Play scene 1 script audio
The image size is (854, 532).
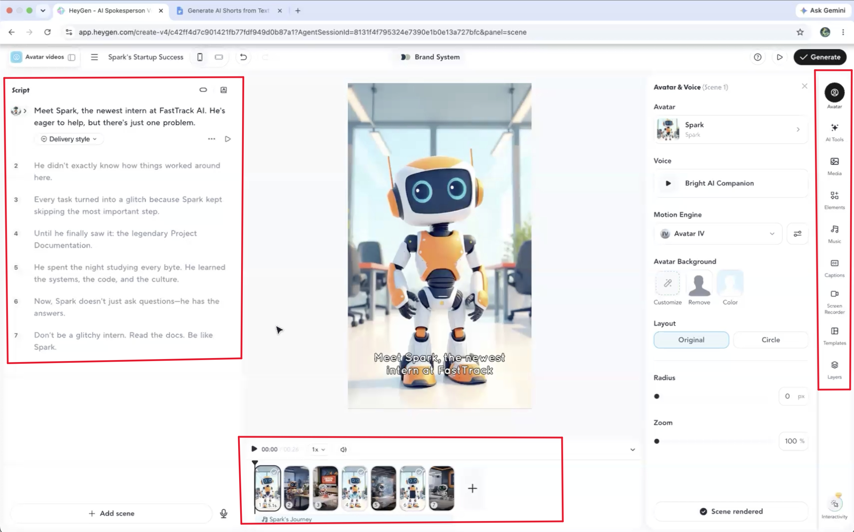228,139
